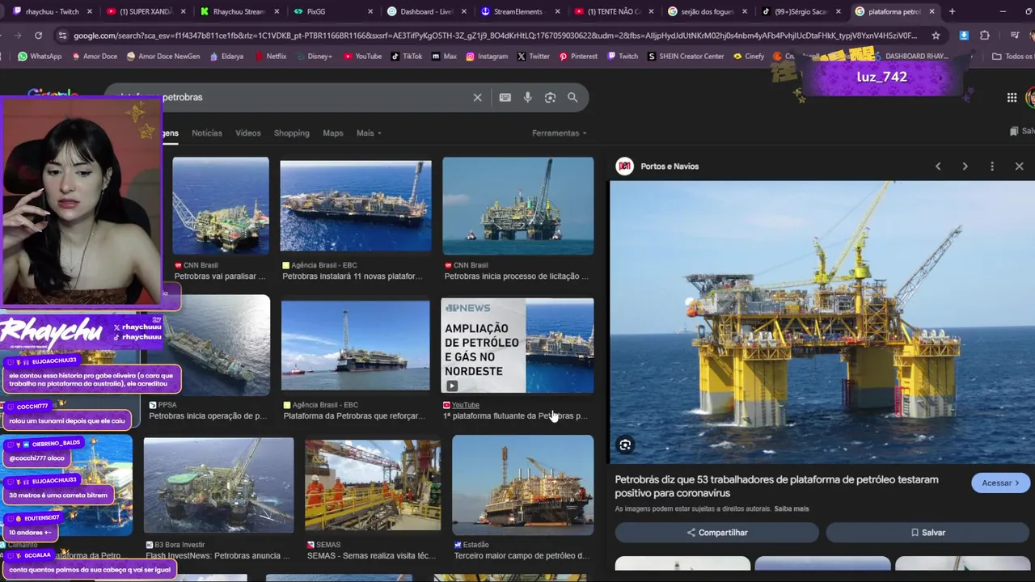Switch to the Vídeos results tab
Viewport: 1035px width, 582px height.
click(247, 133)
